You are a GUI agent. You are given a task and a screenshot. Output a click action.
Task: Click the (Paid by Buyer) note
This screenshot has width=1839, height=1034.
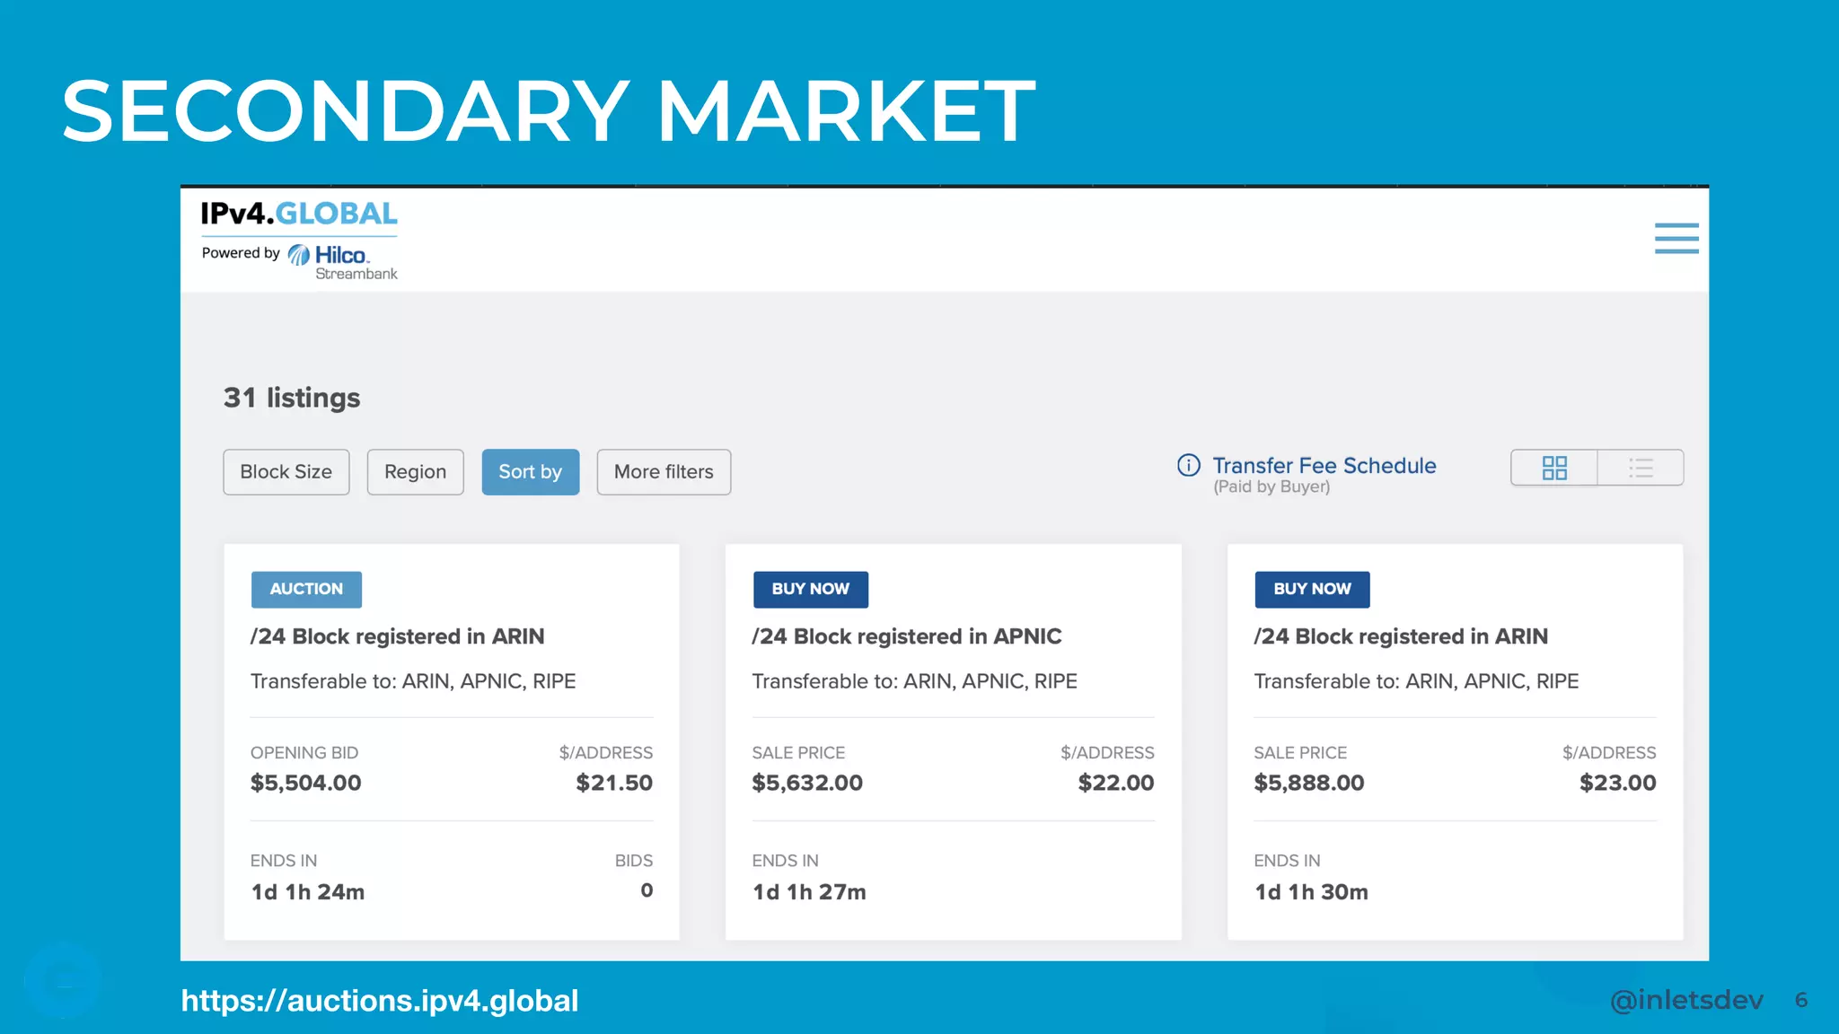point(1271,486)
